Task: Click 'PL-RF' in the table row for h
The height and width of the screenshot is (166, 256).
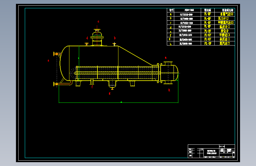Action: 208,43
